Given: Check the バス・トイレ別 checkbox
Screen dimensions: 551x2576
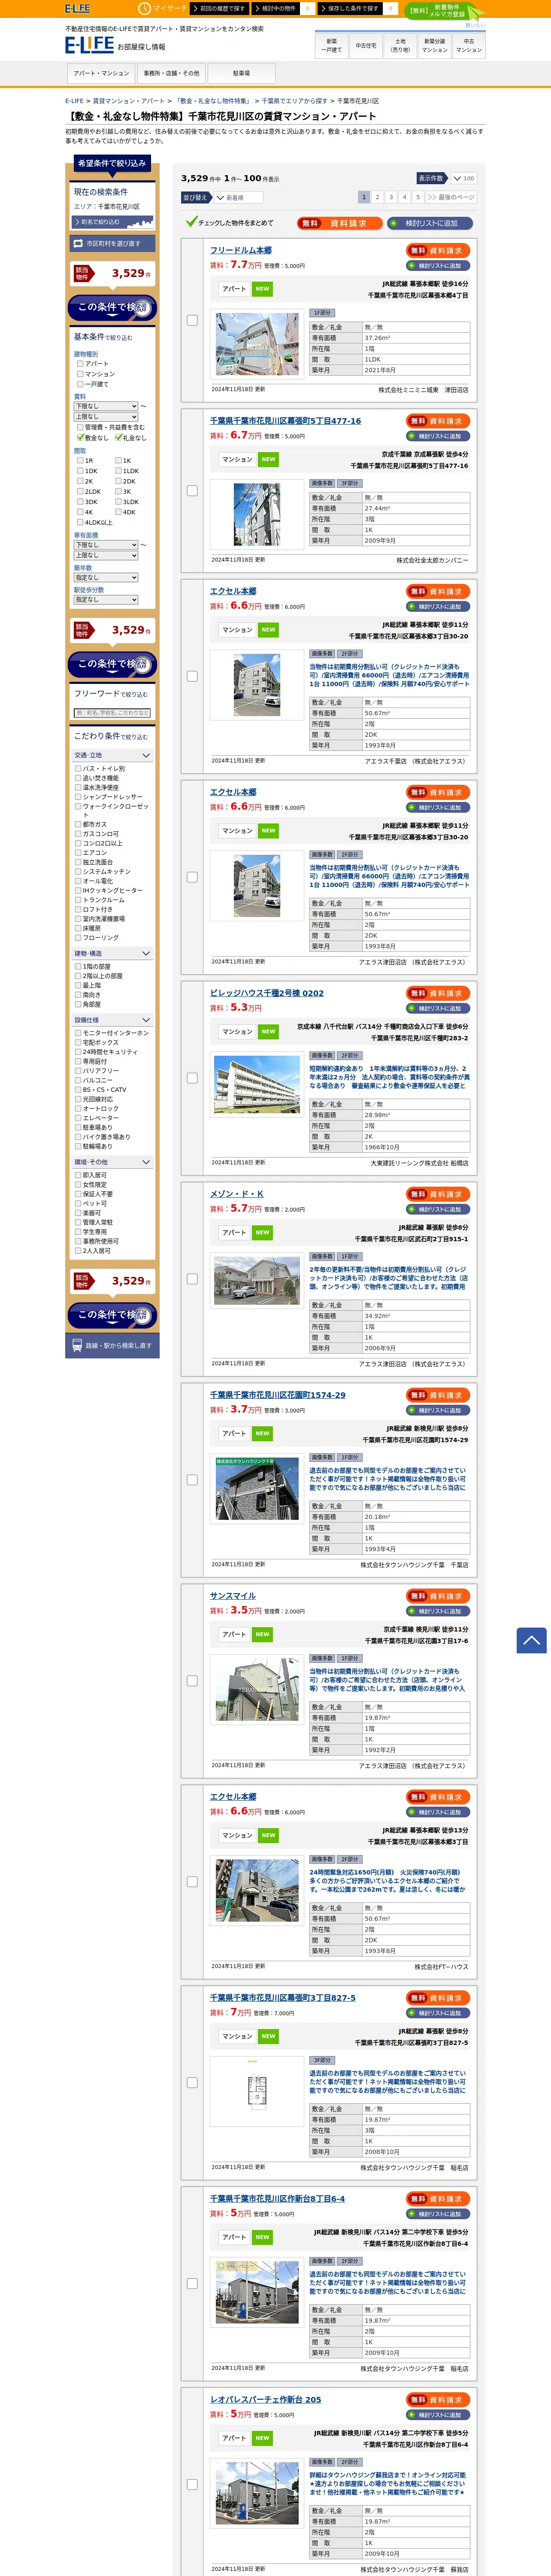Looking at the screenshot, I should tap(78, 769).
